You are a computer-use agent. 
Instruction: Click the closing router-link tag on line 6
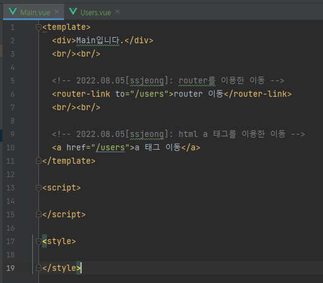tap(258, 94)
